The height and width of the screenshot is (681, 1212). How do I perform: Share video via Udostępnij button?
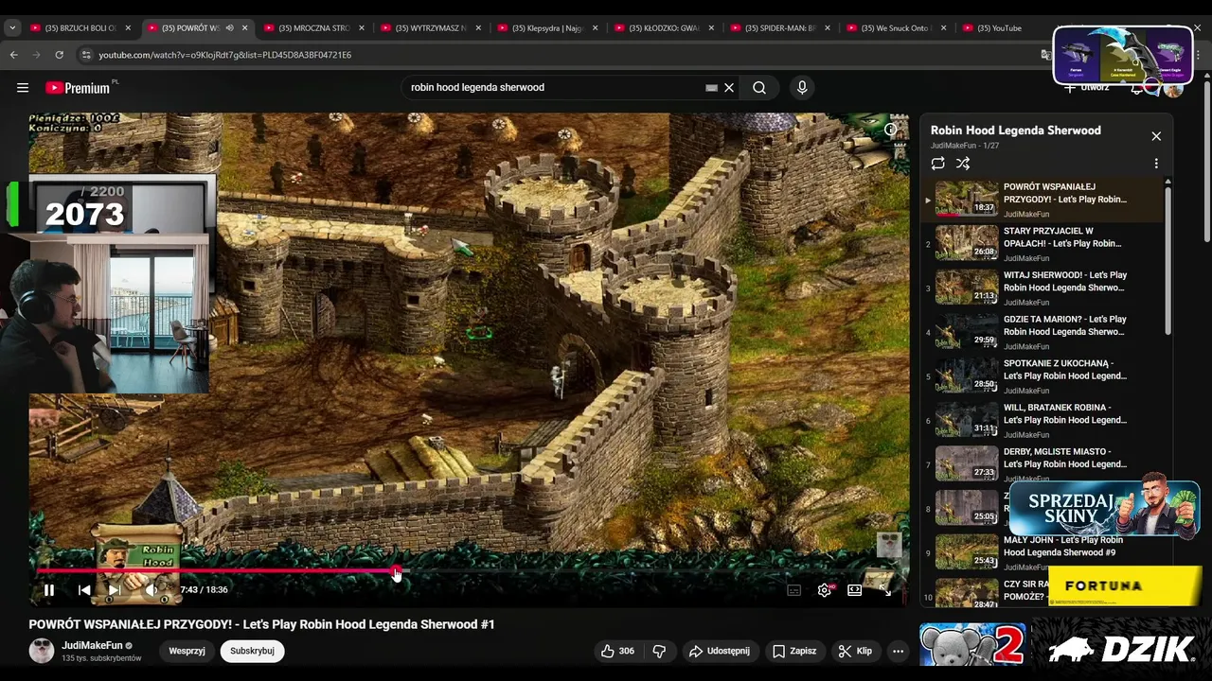tap(720, 651)
